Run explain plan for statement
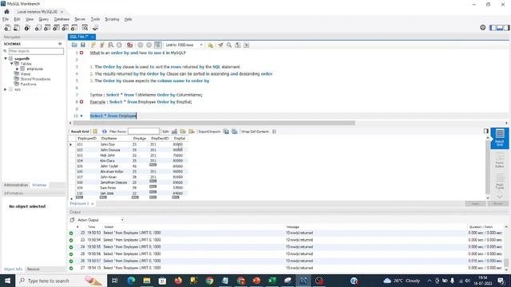Screen dimensions: 511x287 coord(110,45)
